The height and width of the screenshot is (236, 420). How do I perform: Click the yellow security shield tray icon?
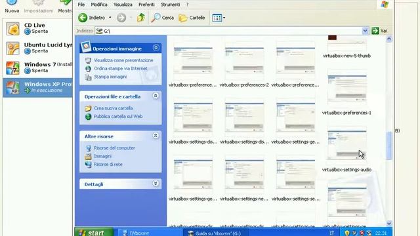(x=347, y=233)
